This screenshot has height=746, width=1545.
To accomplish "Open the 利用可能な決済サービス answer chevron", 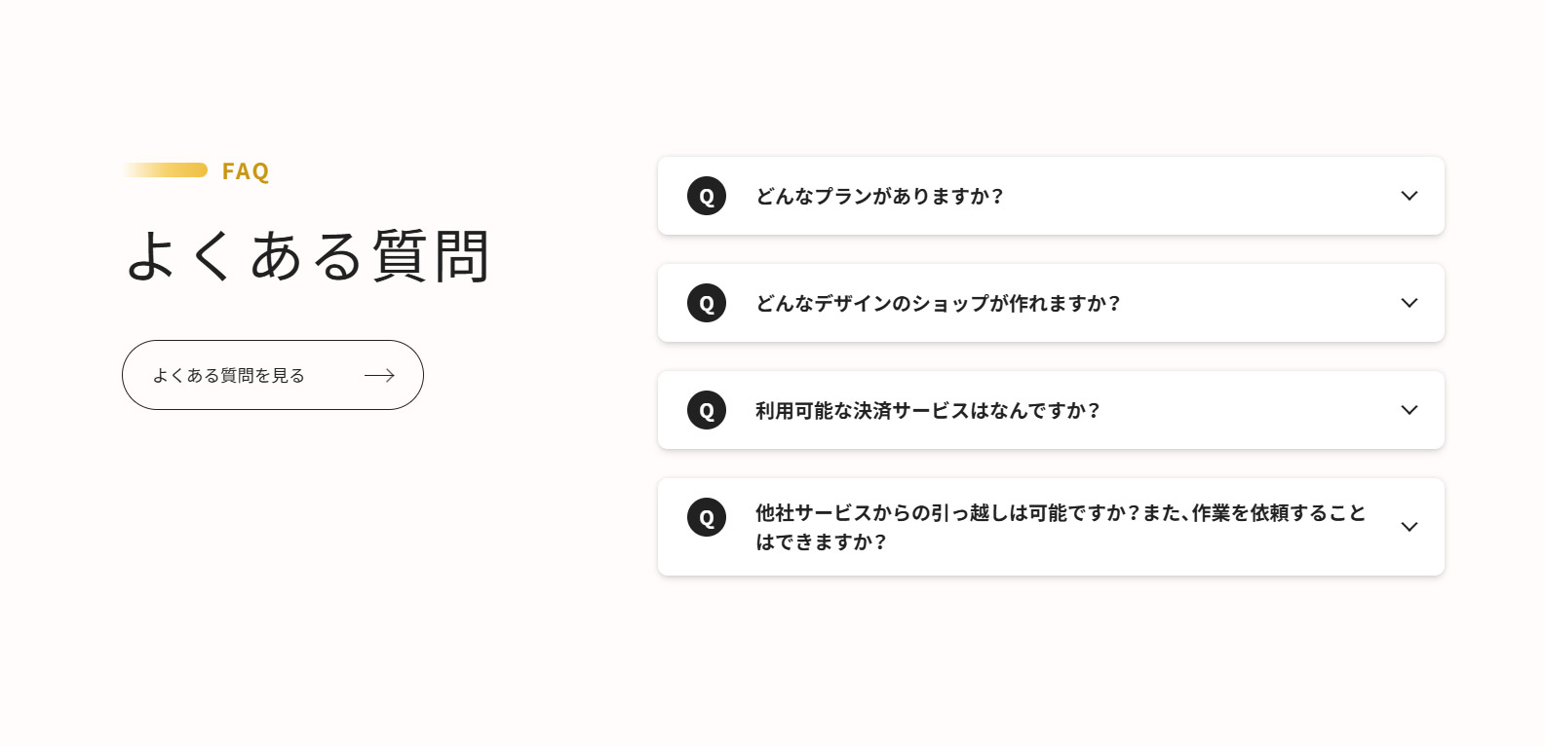I will click(x=1410, y=410).
